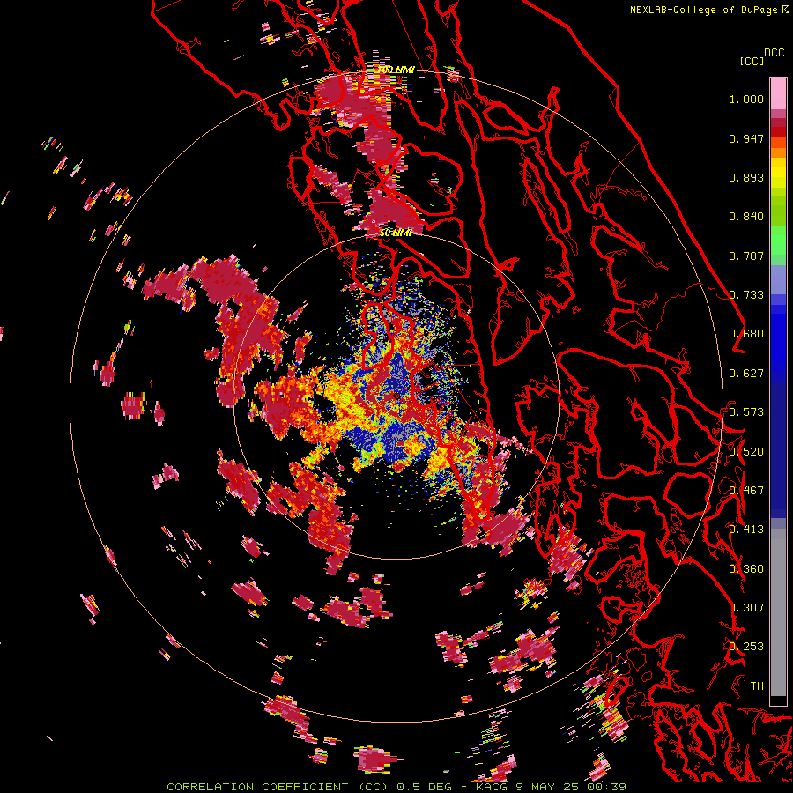Select the 0.467 scale value
The width and height of the screenshot is (793, 793).
(x=746, y=491)
